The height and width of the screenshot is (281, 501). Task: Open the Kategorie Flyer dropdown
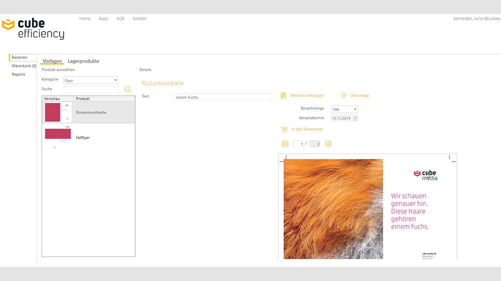point(91,80)
